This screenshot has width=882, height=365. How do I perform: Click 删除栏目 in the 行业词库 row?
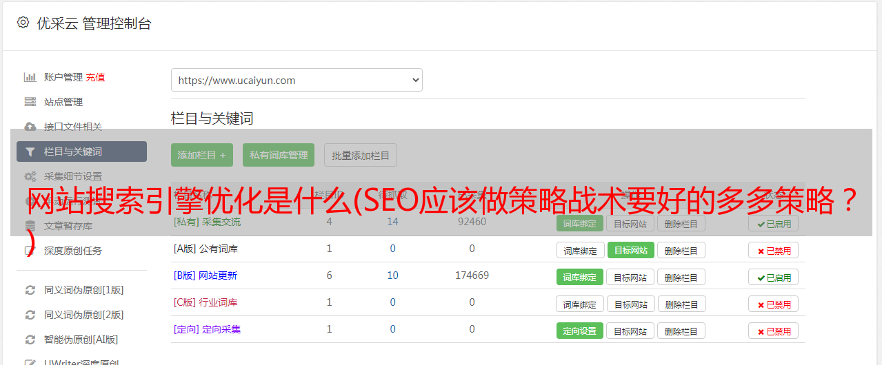click(681, 304)
